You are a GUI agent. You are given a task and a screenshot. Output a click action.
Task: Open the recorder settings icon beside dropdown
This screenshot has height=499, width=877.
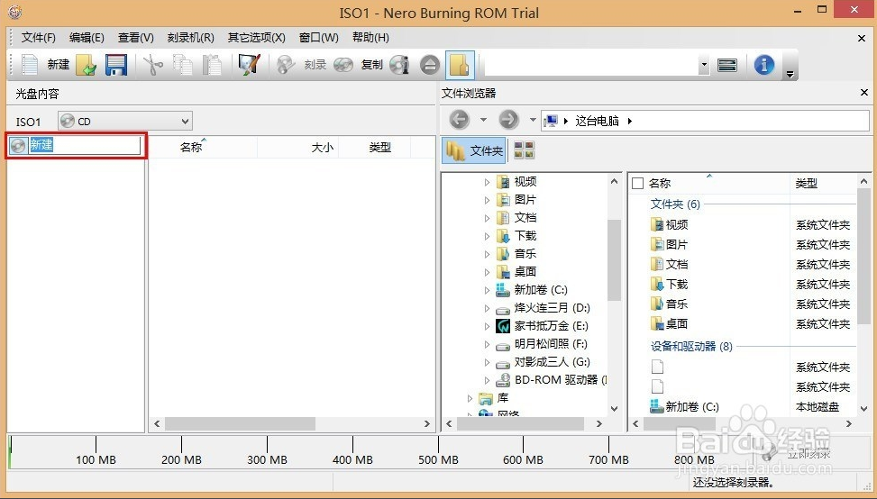click(x=726, y=65)
